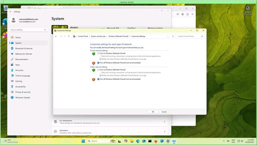Expand the For developers settings row
This screenshot has height=145, width=257.
[110, 122]
